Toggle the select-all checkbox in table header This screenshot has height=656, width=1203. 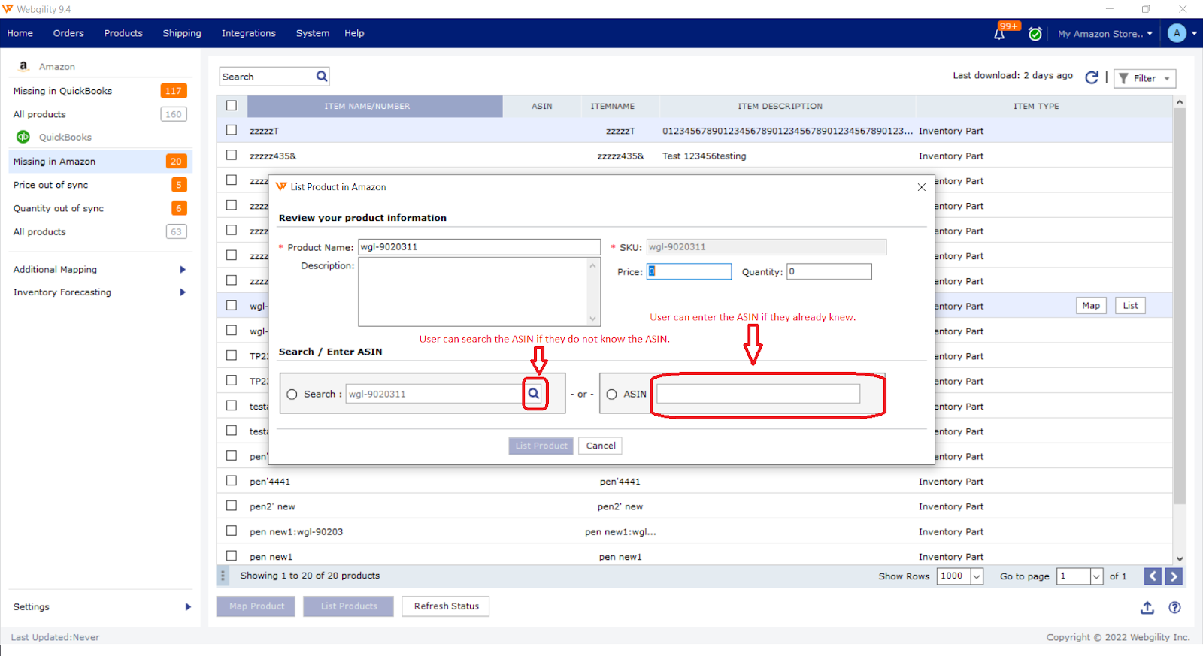click(x=232, y=106)
